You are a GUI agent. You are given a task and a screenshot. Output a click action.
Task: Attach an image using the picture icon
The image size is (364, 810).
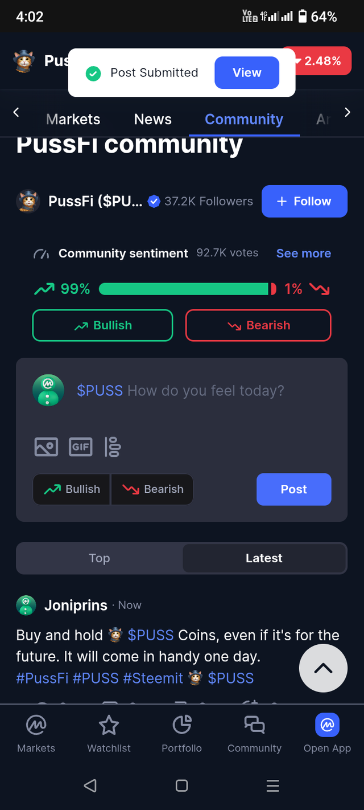(x=46, y=447)
